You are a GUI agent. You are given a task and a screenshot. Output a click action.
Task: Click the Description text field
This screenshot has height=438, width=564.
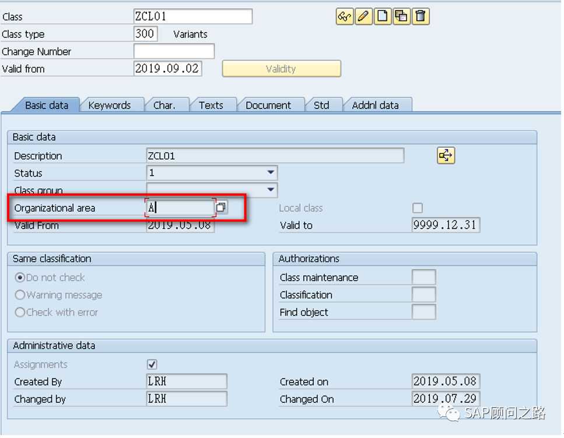coord(275,156)
